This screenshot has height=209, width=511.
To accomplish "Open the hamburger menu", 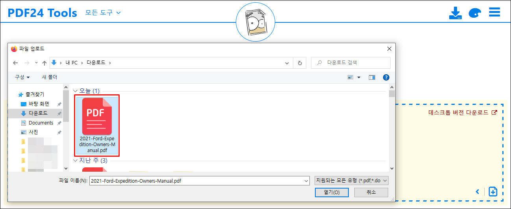I will [494, 12].
